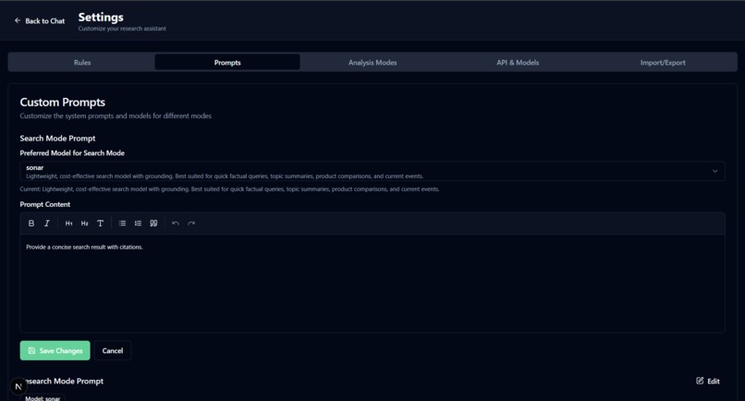Viewport: 745px width, 401px height.
Task: Click the 'Model: sonar' badge
Action: click(x=43, y=398)
